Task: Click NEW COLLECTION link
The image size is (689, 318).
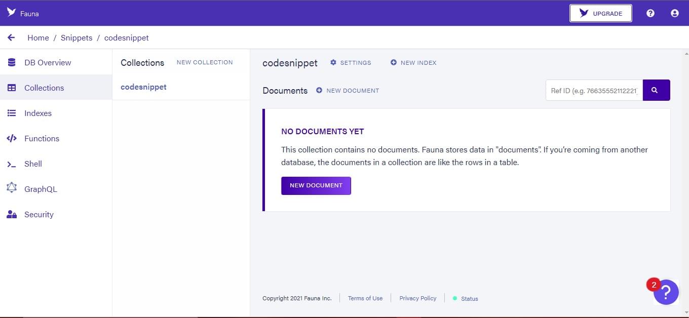Action: (205, 62)
